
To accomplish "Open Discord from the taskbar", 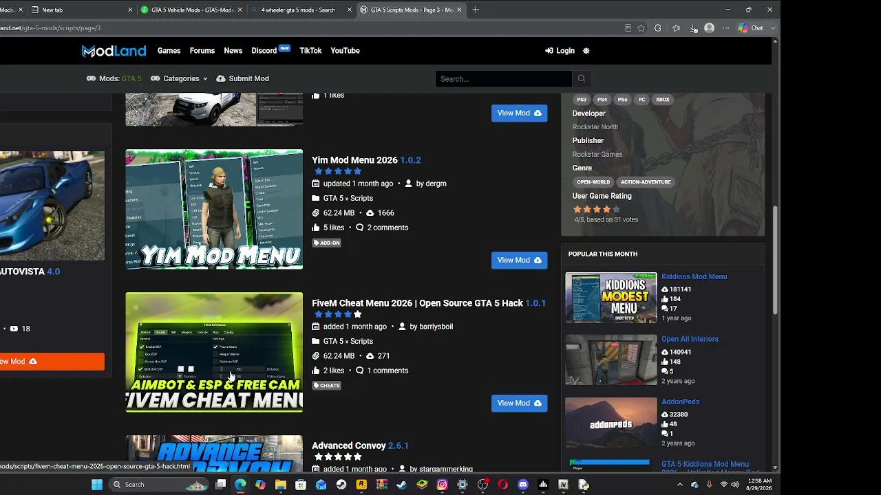I will [523, 485].
